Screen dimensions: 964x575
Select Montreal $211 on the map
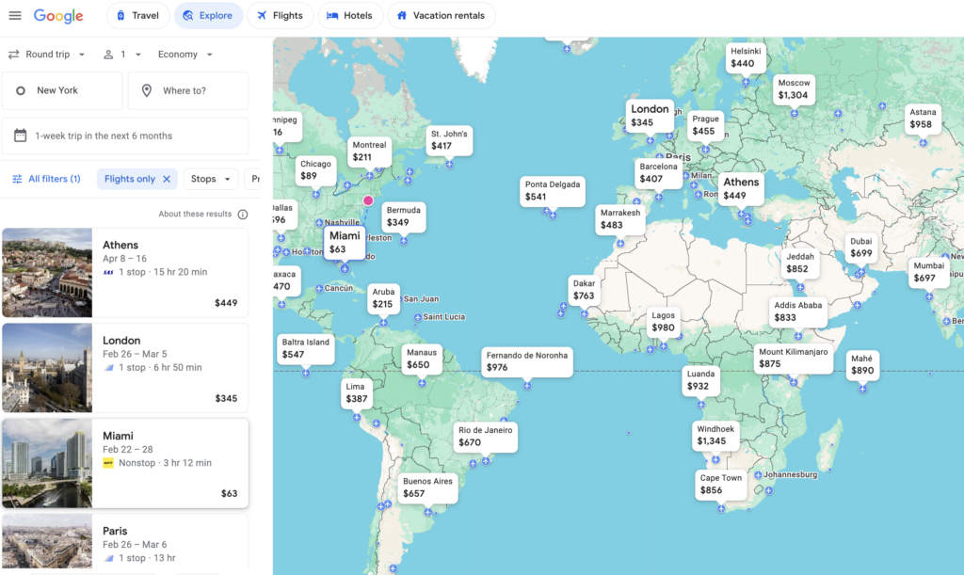pyautogui.click(x=369, y=152)
